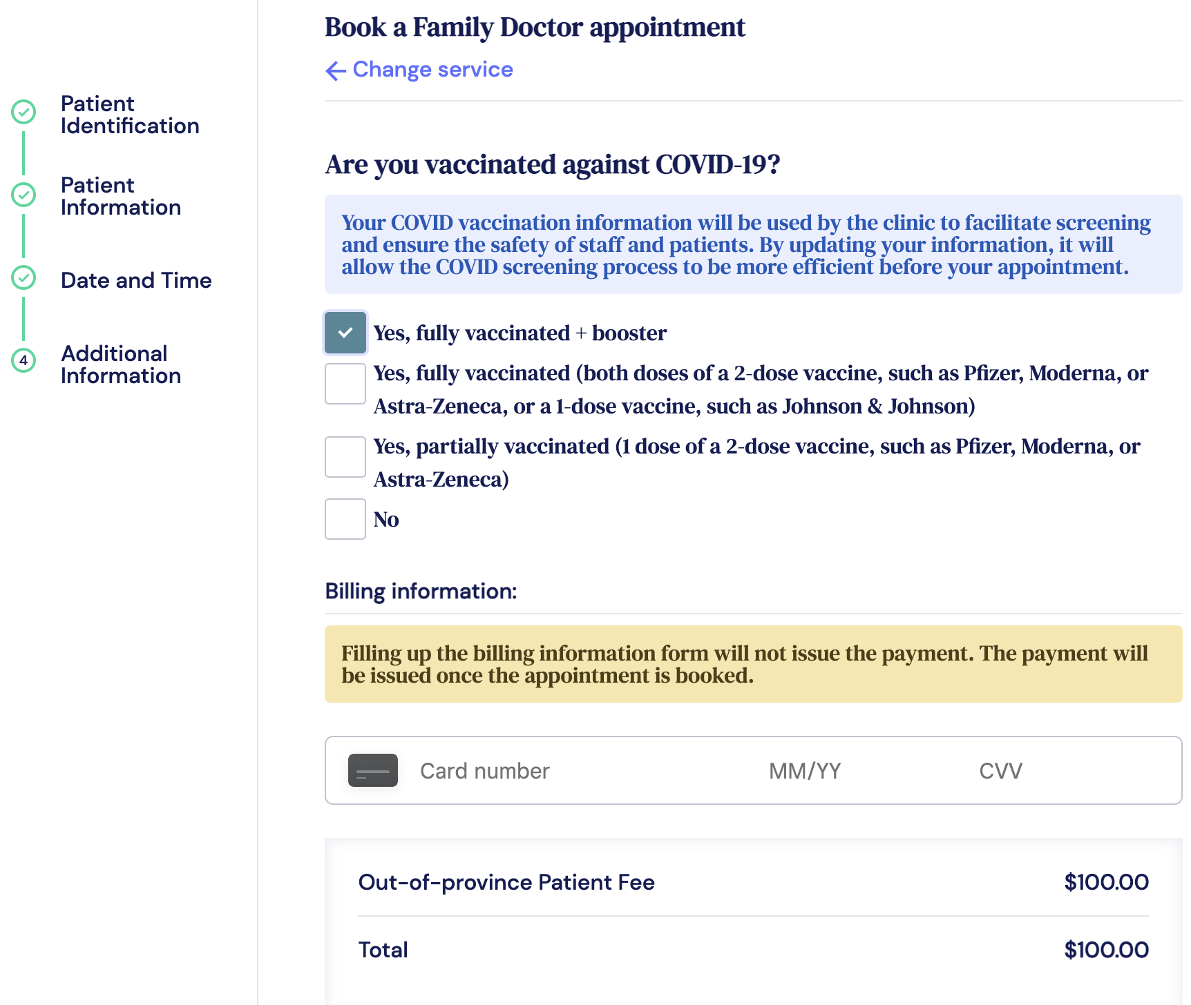Open the Patient Identification step
The height and width of the screenshot is (1005, 1191).
click(130, 115)
